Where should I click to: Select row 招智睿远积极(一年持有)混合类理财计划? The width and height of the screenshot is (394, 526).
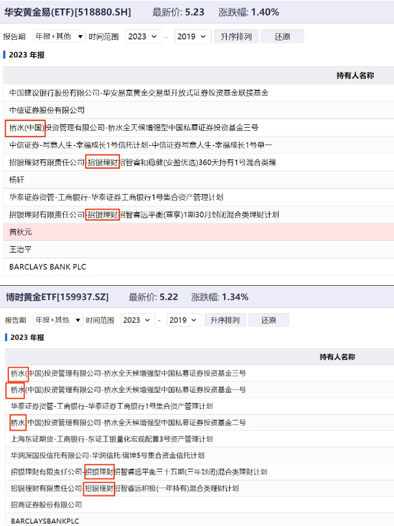(199, 488)
